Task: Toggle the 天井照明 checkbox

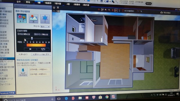Action: (x=120, y=3)
